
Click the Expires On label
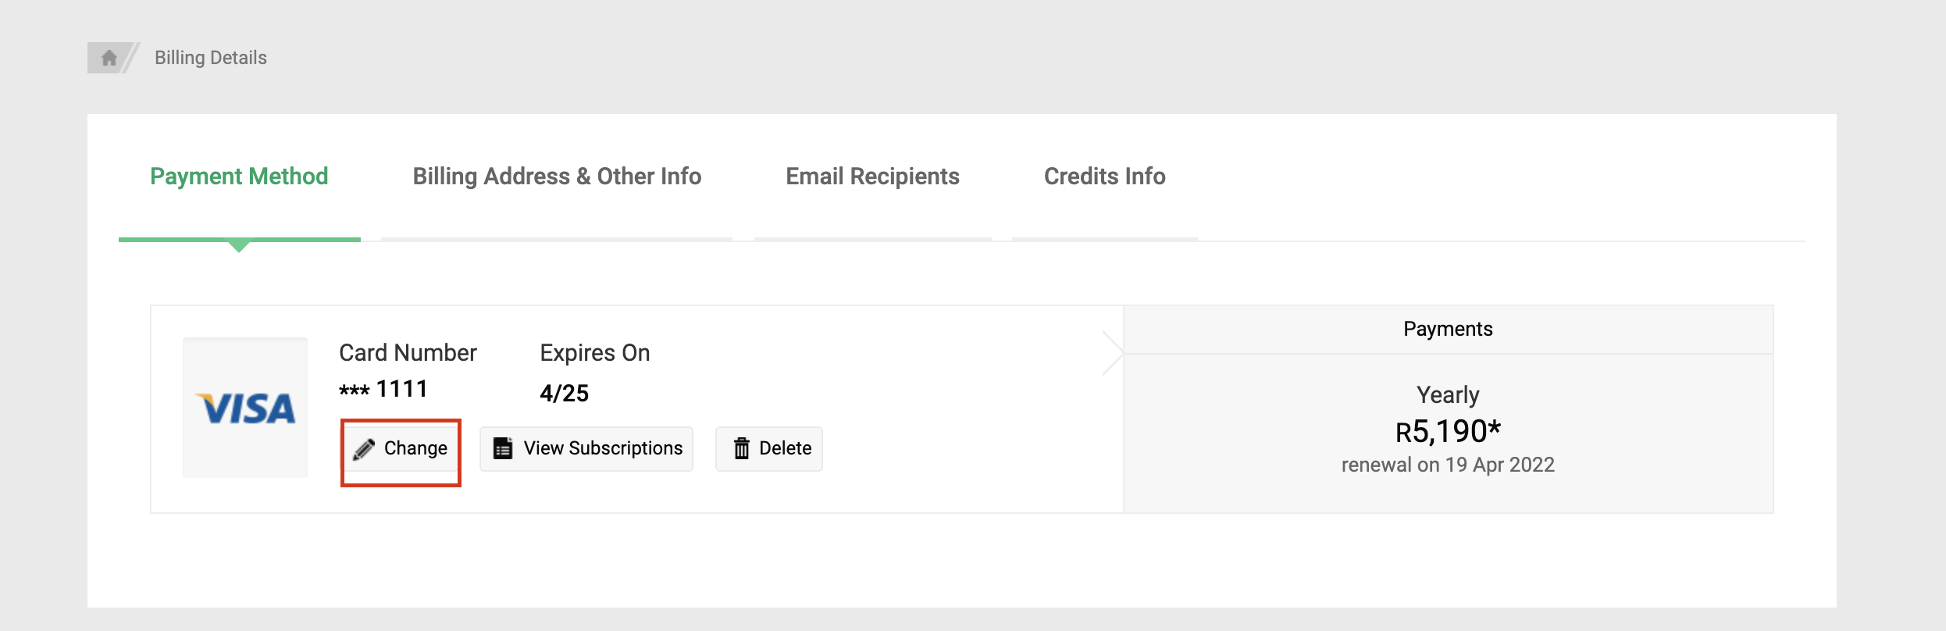click(x=594, y=353)
